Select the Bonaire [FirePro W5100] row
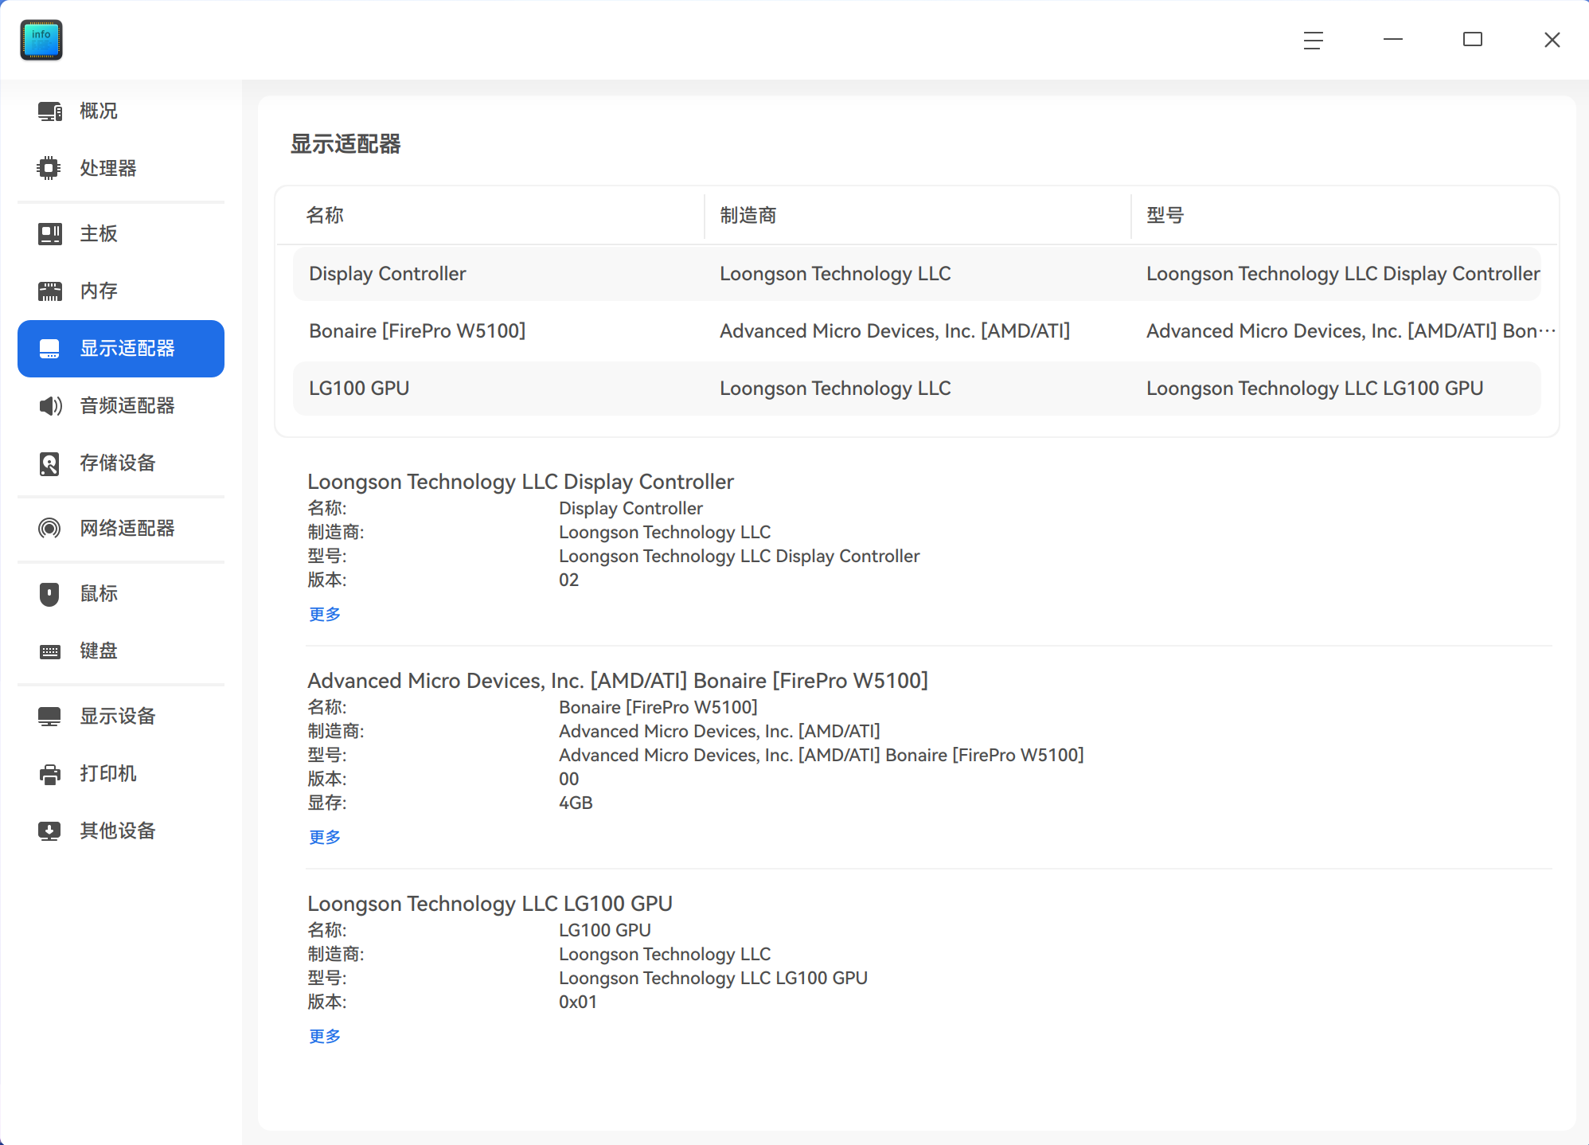Screen dimensions: 1589x1145 click(716, 330)
